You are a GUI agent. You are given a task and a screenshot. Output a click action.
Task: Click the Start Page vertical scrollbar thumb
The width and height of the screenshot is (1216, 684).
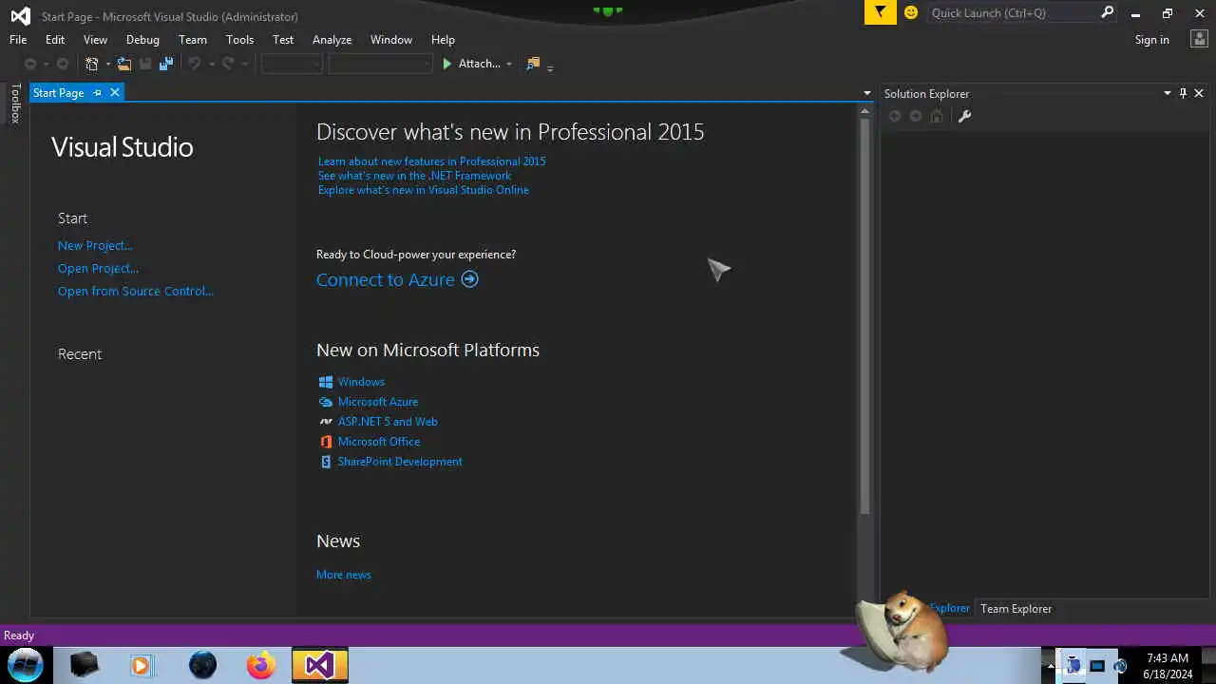pyautogui.click(x=864, y=316)
